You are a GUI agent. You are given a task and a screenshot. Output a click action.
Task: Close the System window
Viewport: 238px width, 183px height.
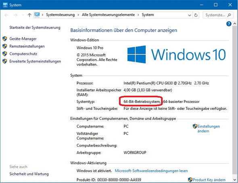pyautogui.click(x=230, y=5)
